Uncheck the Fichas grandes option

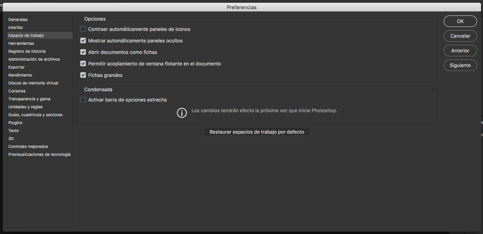point(83,75)
